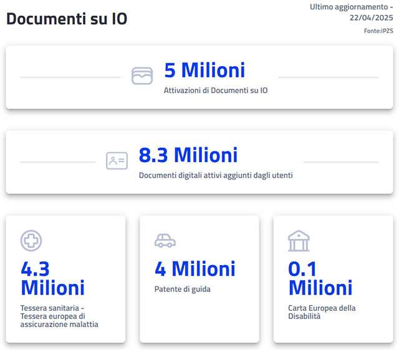
Task: Select the columned building icon
Action: point(299,241)
